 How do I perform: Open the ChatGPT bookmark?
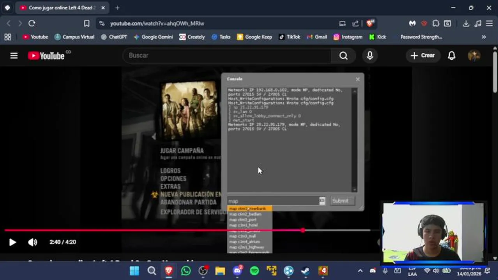tap(114, 37)
